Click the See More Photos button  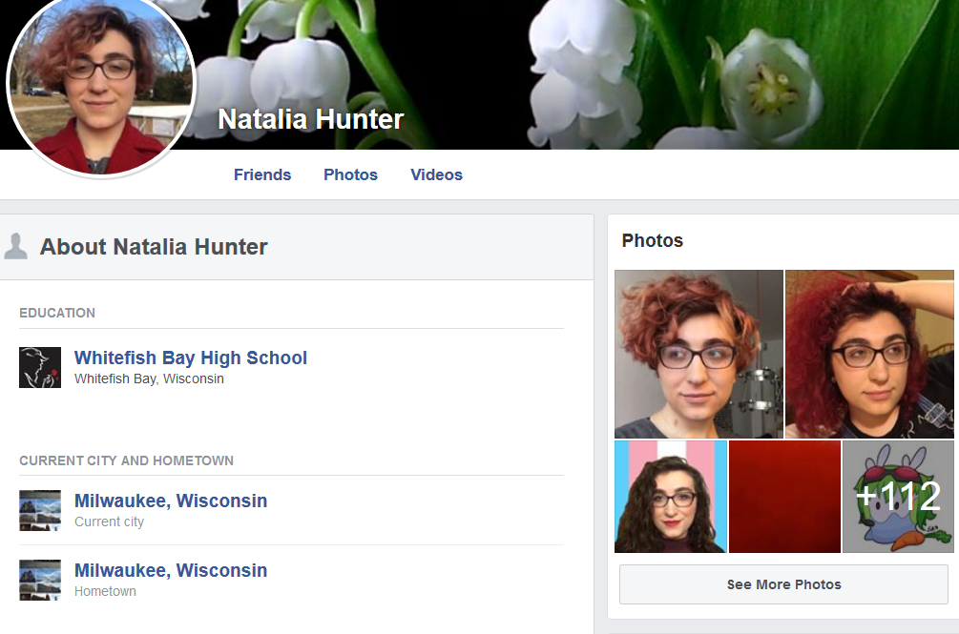point(783,584)
